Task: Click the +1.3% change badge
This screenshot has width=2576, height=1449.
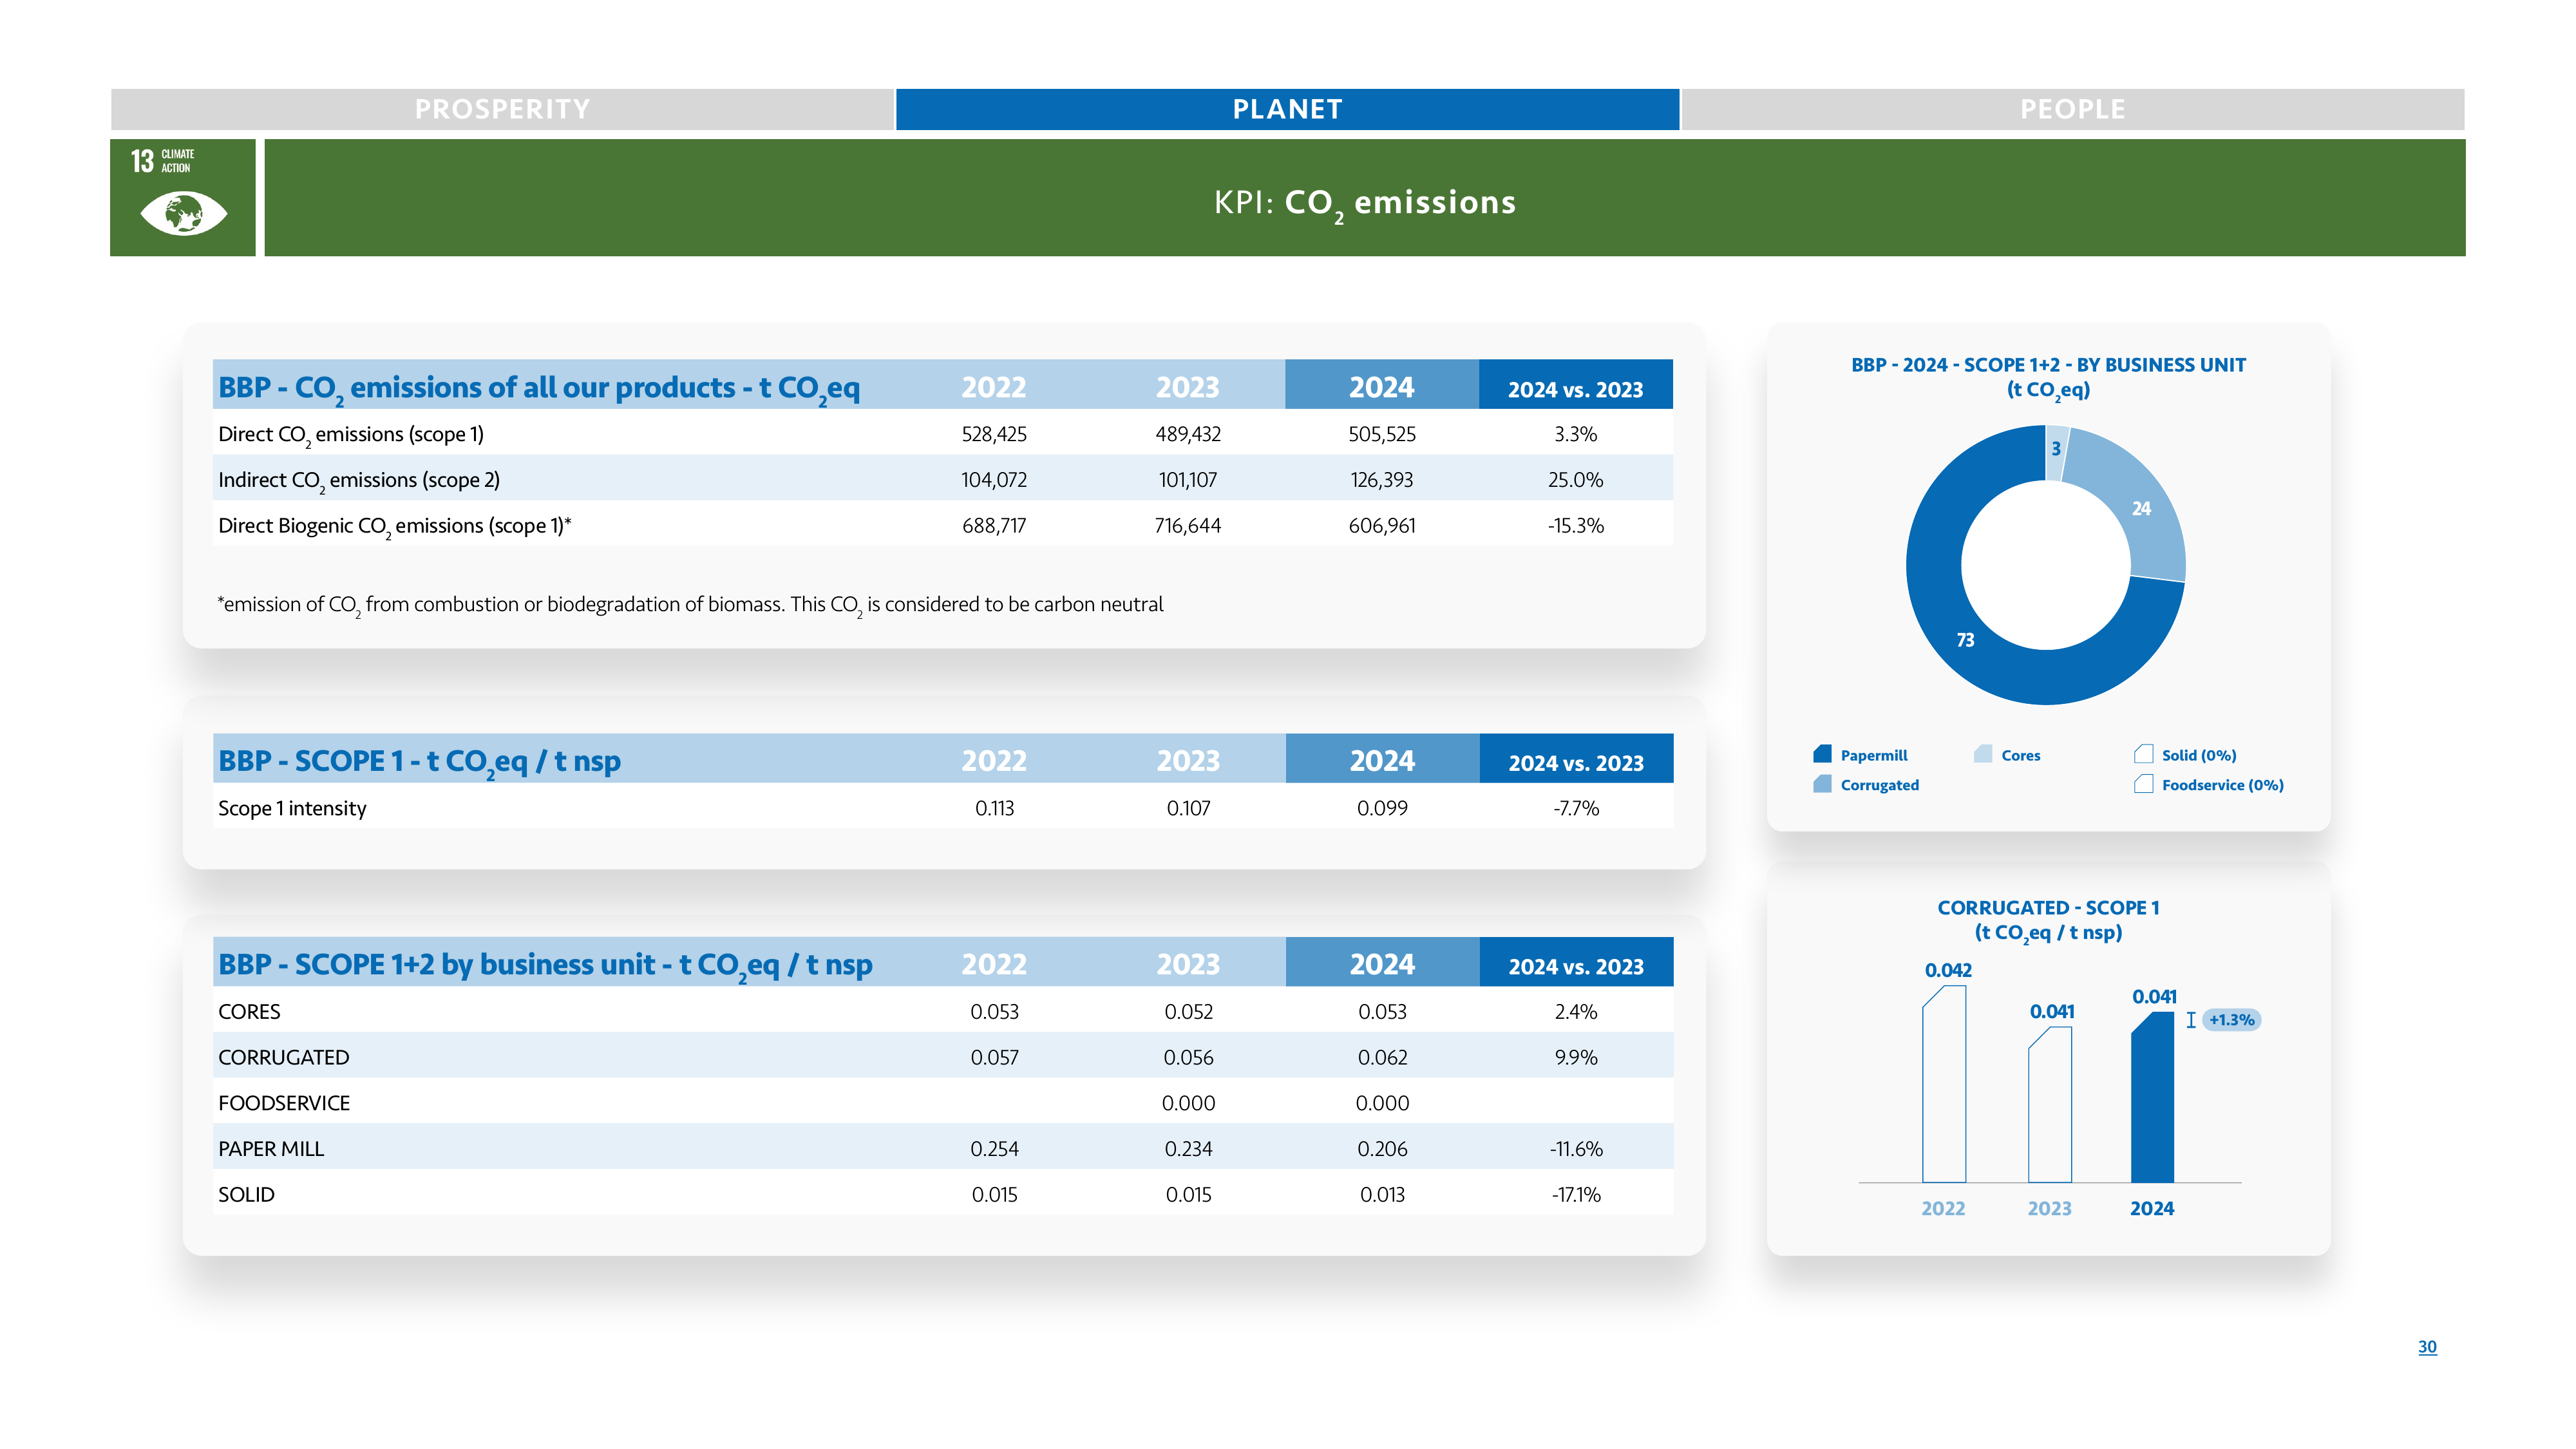Action: click(2231, 1020)
